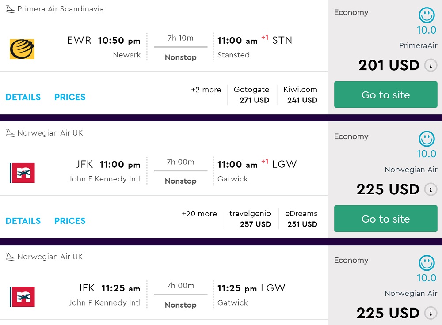This screenshot has width=442, height=325.
Task: Click the info icon beside 201 USD
Action: [x=431, y=66]
